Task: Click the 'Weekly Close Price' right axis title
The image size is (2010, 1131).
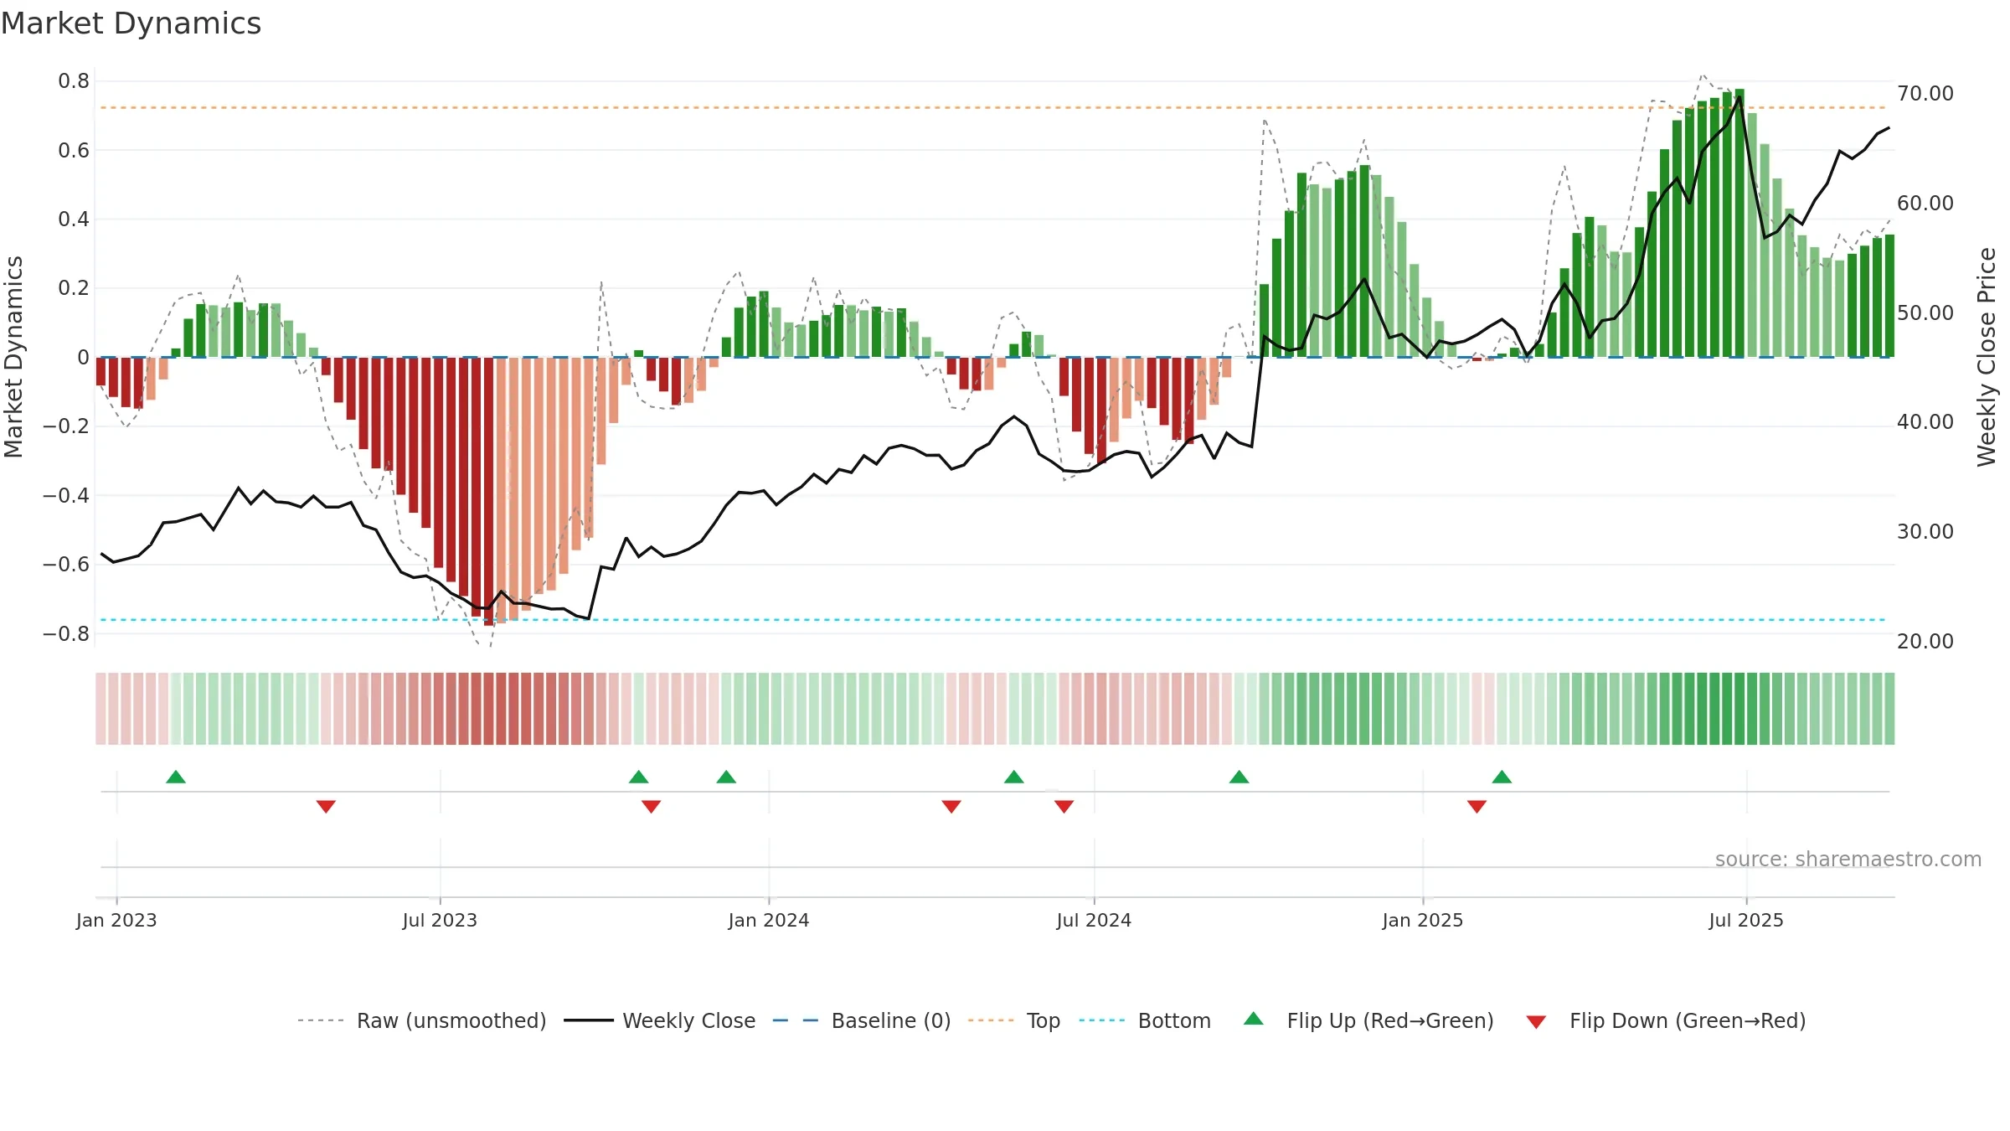Action: coord(1987,357)
